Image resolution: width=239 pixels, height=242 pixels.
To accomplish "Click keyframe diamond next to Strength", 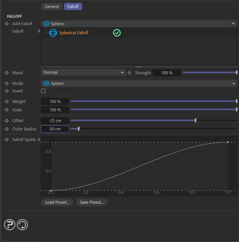I will pos(129,73).
